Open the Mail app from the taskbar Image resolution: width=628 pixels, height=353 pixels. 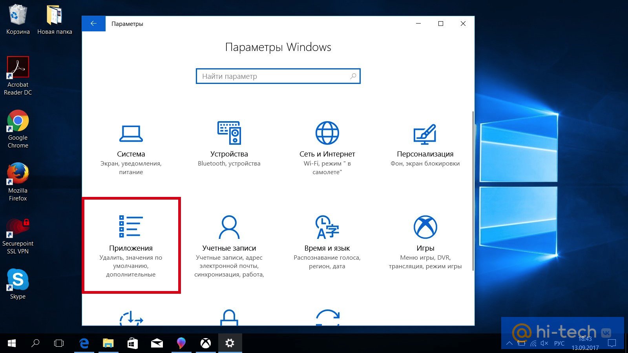(x=157, y=344)
